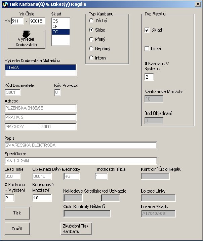This screenshot has height=241, width=203.
Task: Enable the Linka checkbox
Action: [153, 48]
